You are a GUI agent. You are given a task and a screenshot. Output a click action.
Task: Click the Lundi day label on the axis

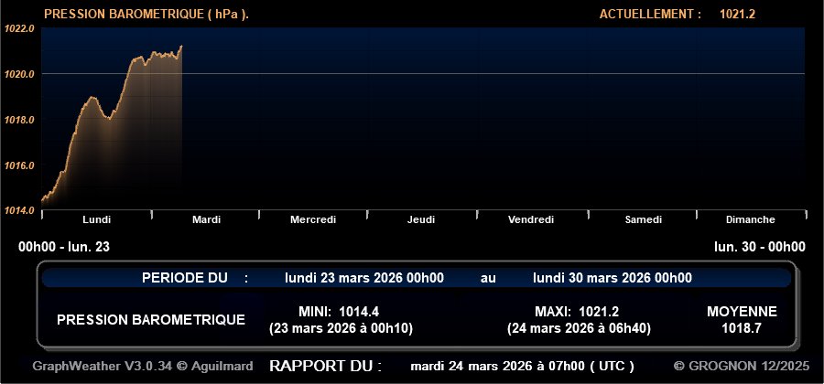pyautogui.click(x=96, y=219)
